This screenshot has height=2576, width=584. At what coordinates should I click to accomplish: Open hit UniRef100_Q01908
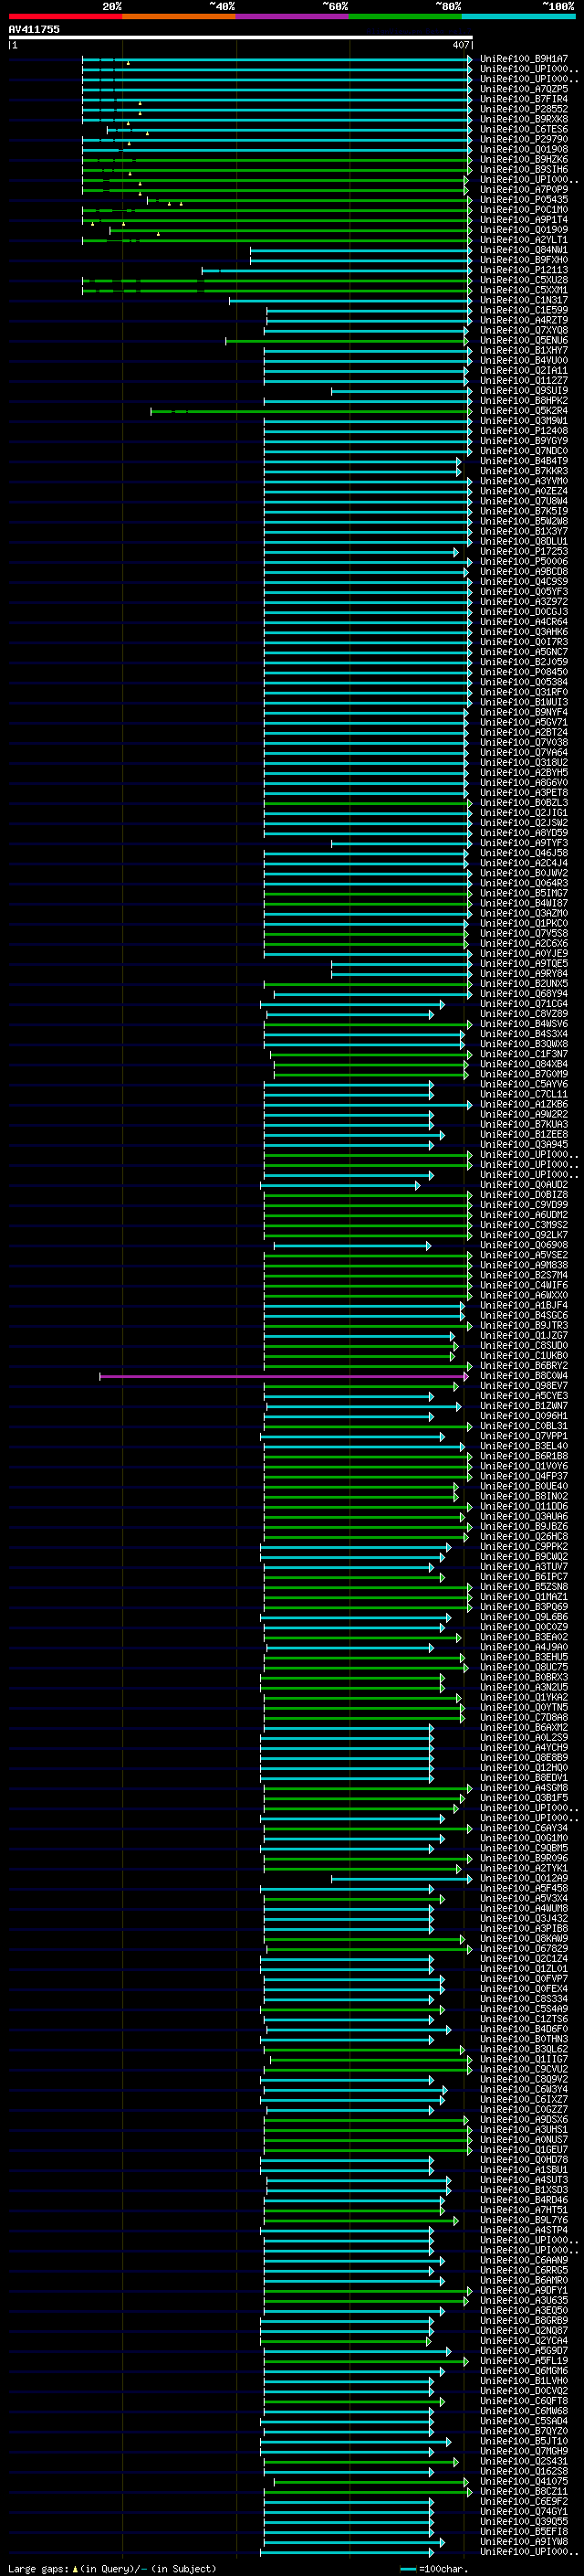point(524,149)
